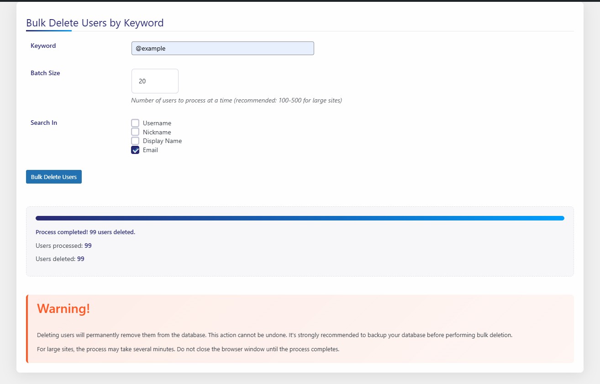Enable the Username search checkbox
The image size is (600, 384).
[135, 123]
